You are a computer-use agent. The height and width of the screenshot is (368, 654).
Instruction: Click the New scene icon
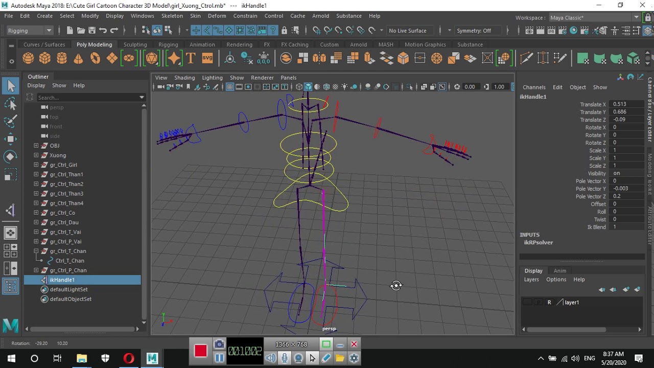[69, 31]
